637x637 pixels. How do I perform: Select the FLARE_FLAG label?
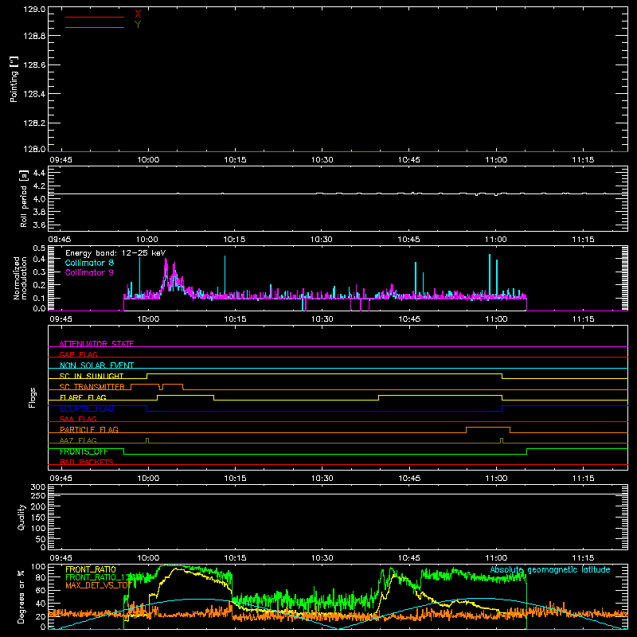click(x=83, y=397)
